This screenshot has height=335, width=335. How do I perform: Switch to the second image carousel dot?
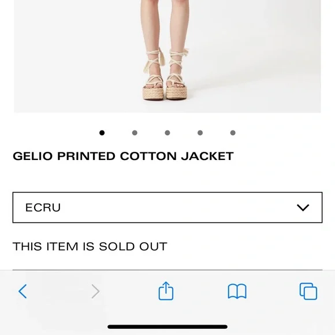[x=135, y=133]
